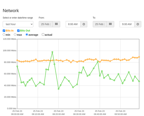Uncheck the Bits Out checkbox
Image resolution: width=144 pixels, height=116 pixels.
point(18,31)
